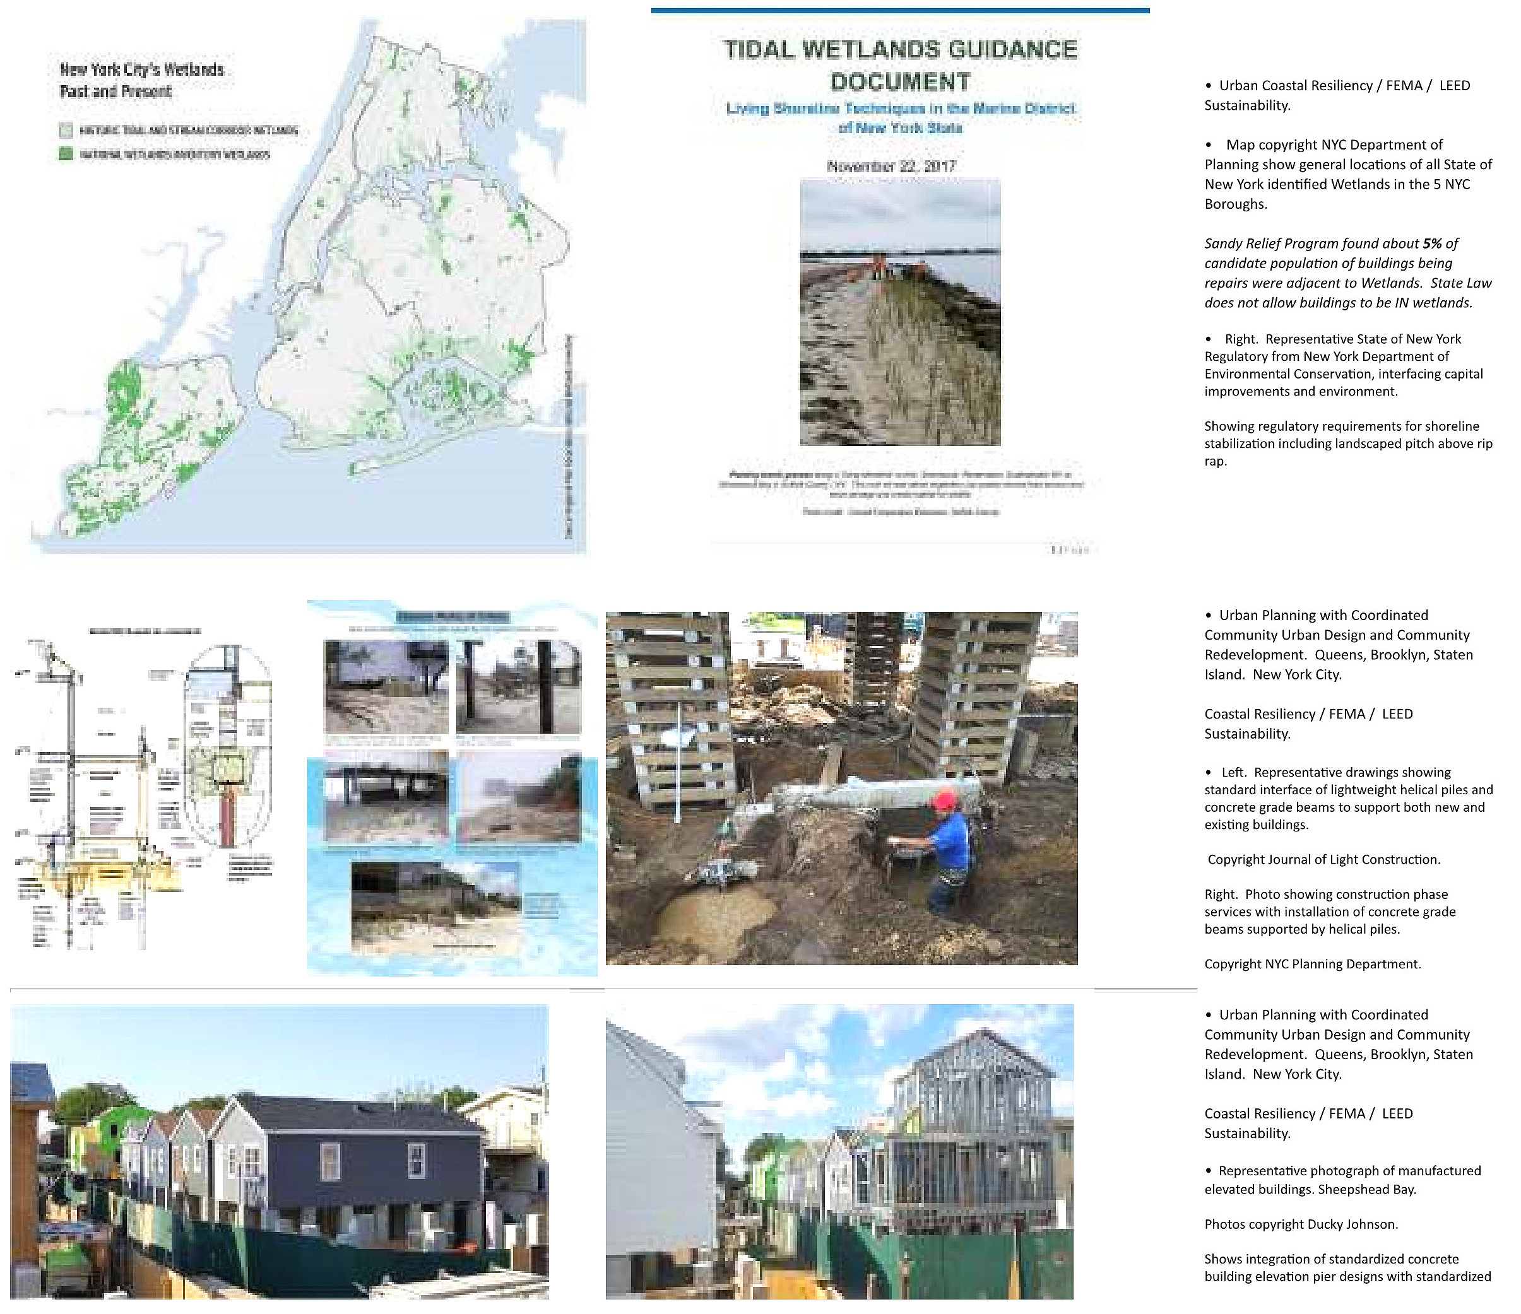Click the steel-framed building photo
1521x1314 pixels.
[839, 1152]
